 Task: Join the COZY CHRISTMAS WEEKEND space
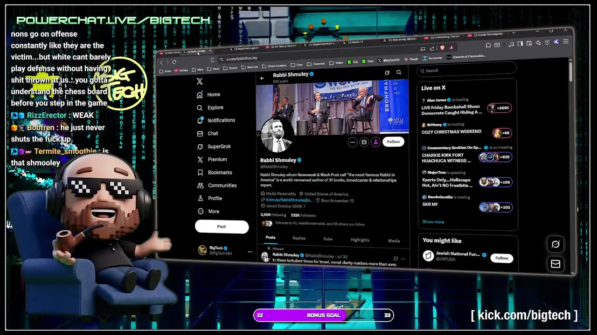pos(451,132)
